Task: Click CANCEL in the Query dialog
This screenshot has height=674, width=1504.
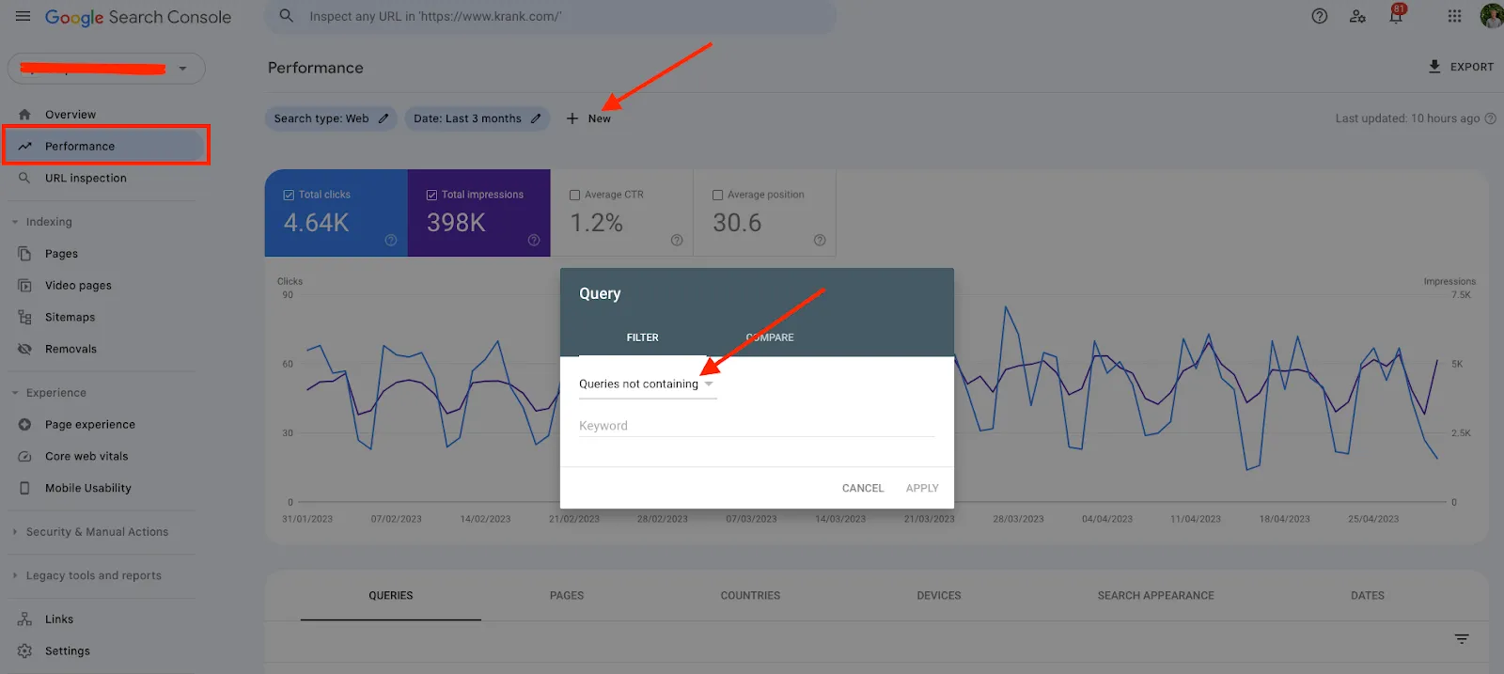Action: 863,489
